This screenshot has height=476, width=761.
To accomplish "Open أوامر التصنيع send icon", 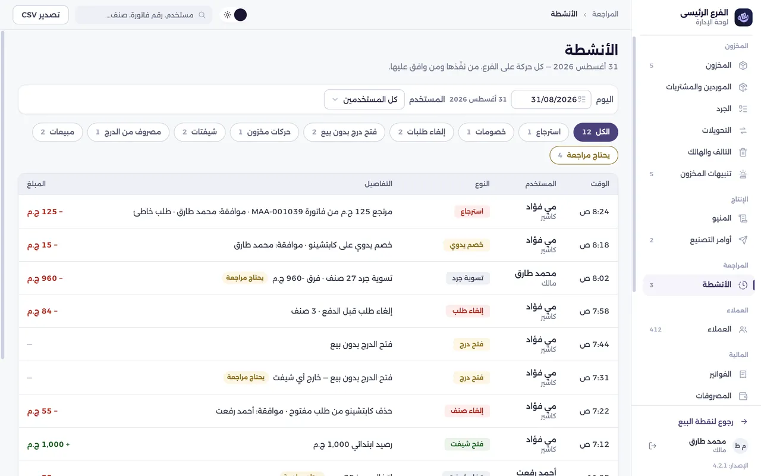I will tap(743, 240).
